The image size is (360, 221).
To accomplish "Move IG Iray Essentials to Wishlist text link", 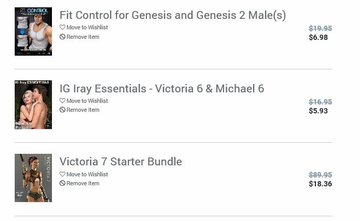I will tap(87, 101).
